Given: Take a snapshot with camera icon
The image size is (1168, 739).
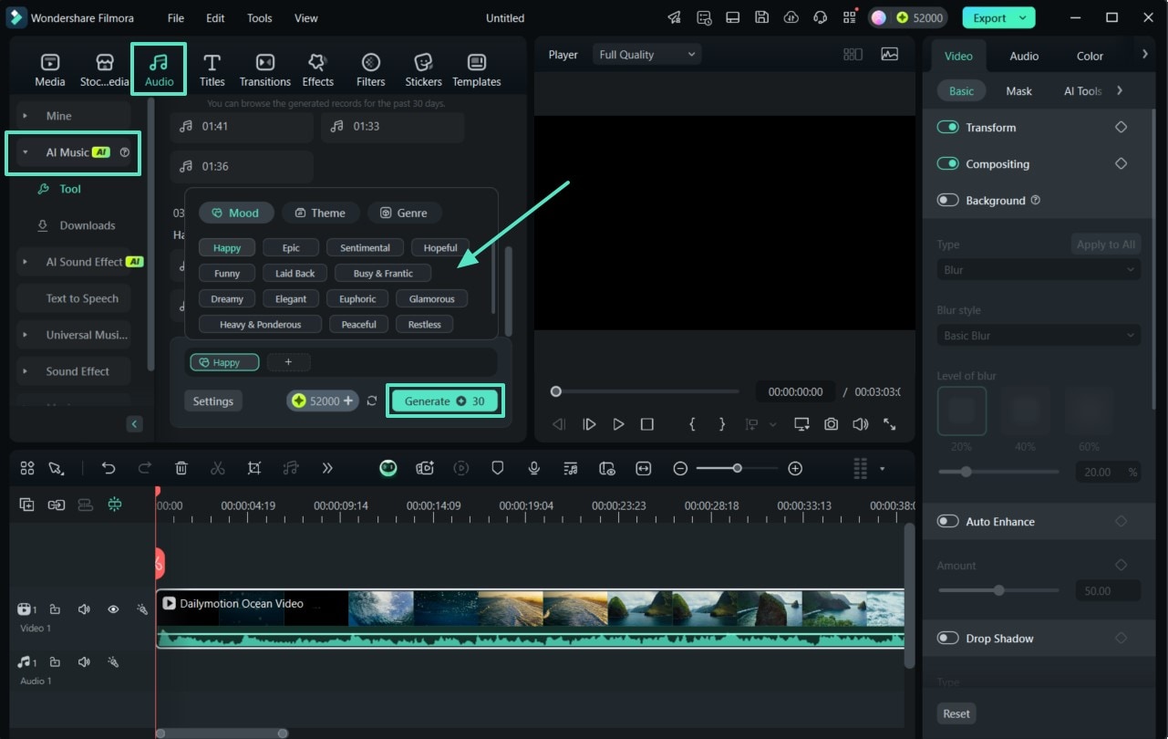Looking at the screenshot, I should pyautogui.click(x=831, y=424).
